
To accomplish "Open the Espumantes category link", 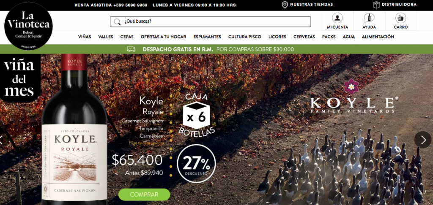I will 207,37.
